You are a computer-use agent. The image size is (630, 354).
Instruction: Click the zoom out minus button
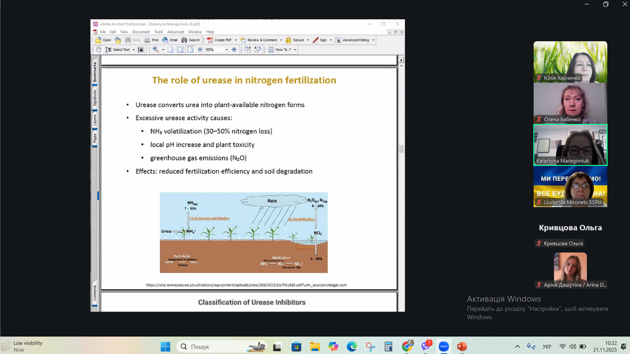[200, 50]
